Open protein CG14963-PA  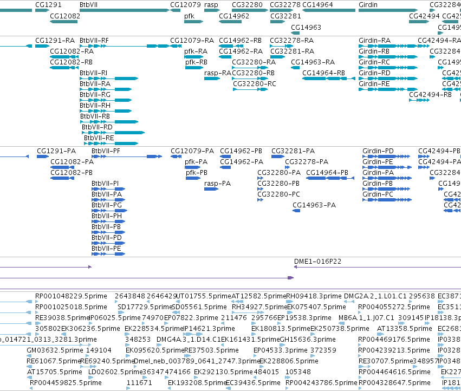coord(296,211)
